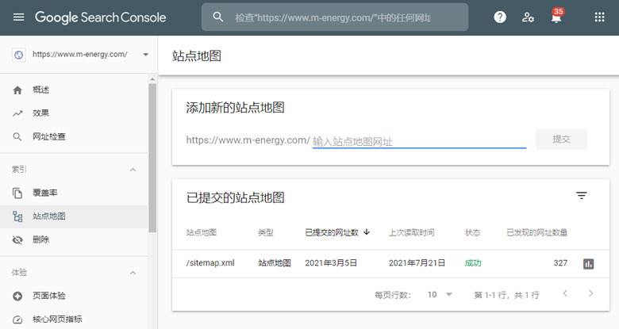Screen dimensions: 619x329
Task: Click the 添加新的站点地图 heading
Action: [235, 107]
